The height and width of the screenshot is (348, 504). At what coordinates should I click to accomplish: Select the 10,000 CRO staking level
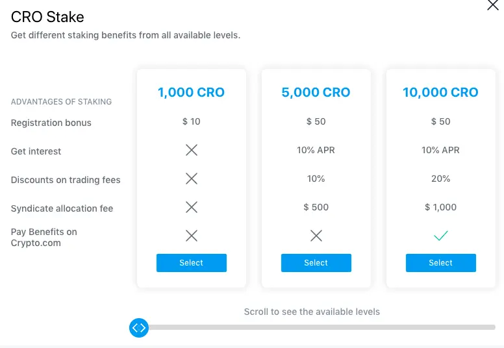pyautogui.click(x=441, y=263)
